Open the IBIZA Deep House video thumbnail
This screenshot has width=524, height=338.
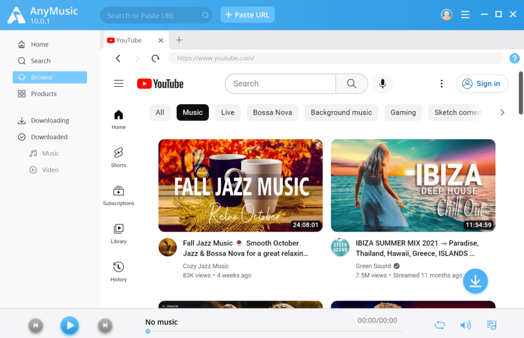413,186
